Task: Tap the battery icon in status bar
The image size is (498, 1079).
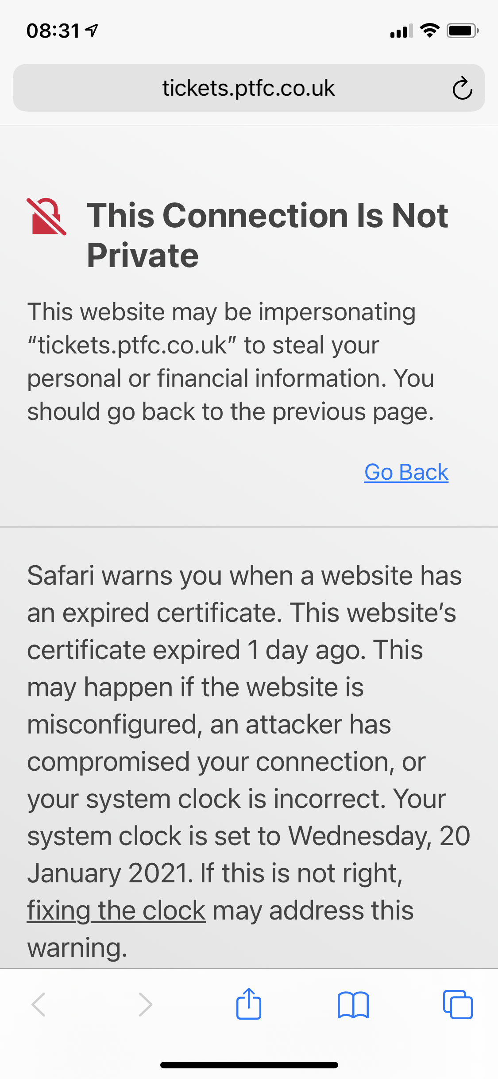Action: pos(463,31)
